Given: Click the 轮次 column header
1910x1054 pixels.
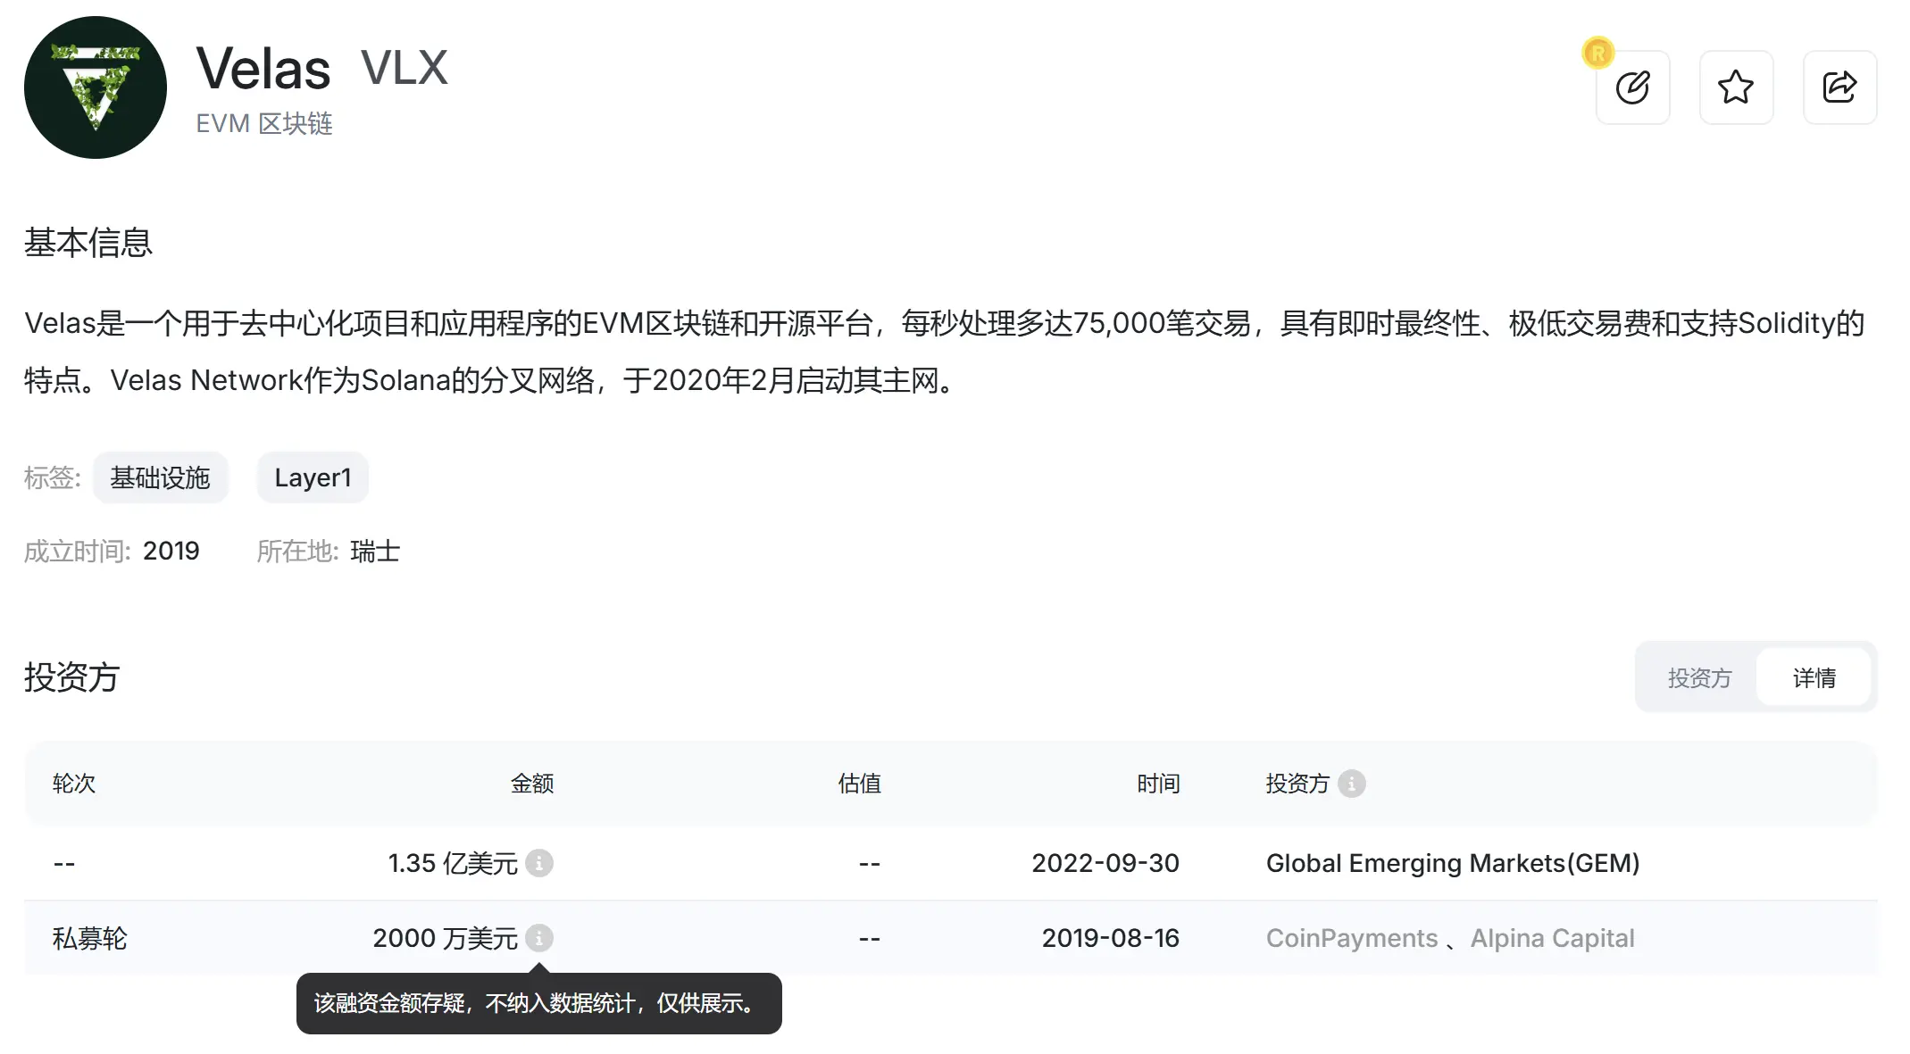Looking at the screenshot, I should (x=73, y=784).
